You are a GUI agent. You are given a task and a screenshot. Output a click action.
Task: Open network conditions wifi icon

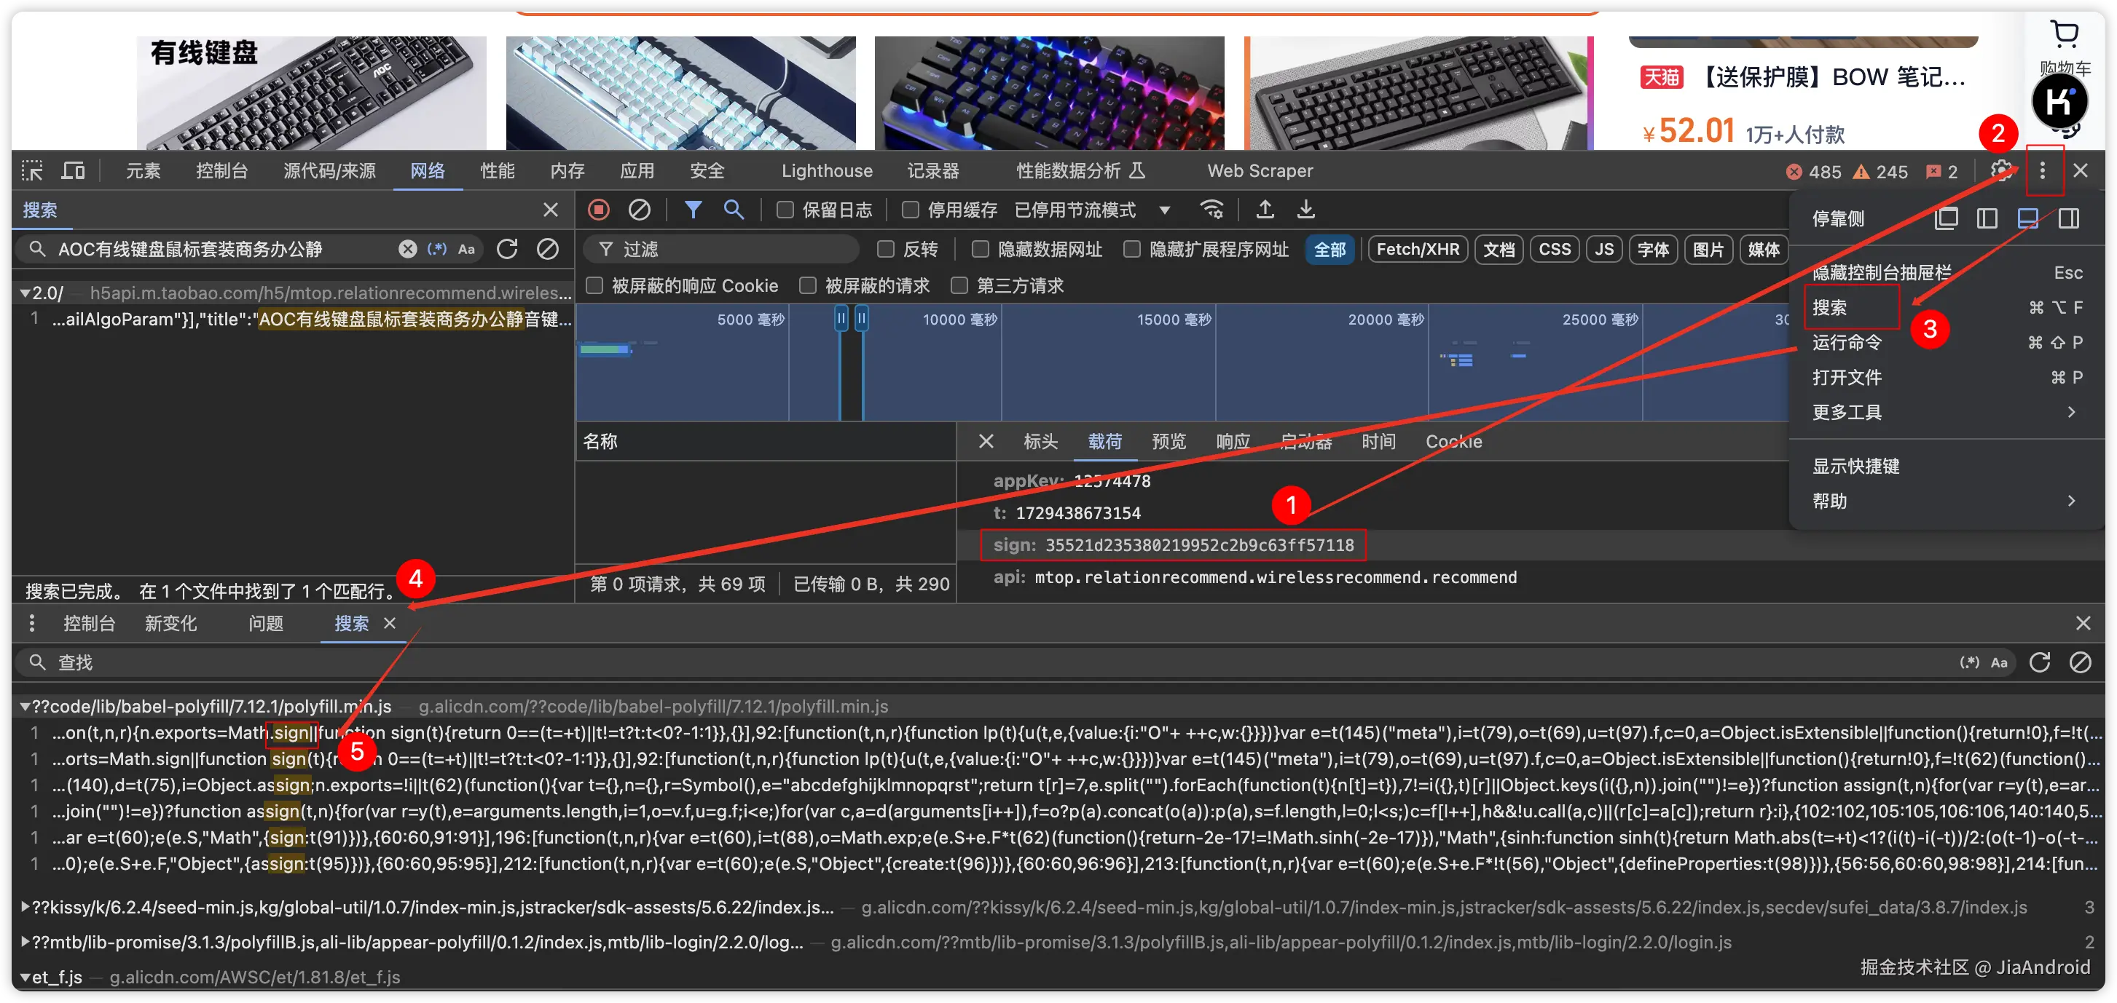pyautogui.click(x=1212, y=210)
